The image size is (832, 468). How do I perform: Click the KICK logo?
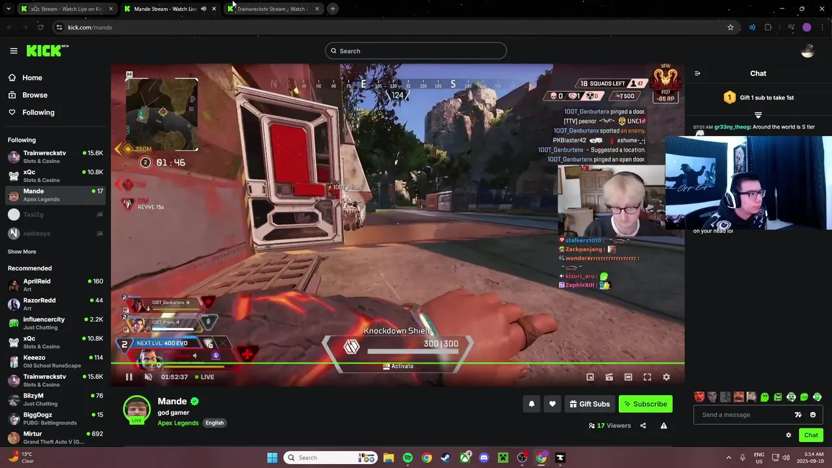tap(47, 51)
